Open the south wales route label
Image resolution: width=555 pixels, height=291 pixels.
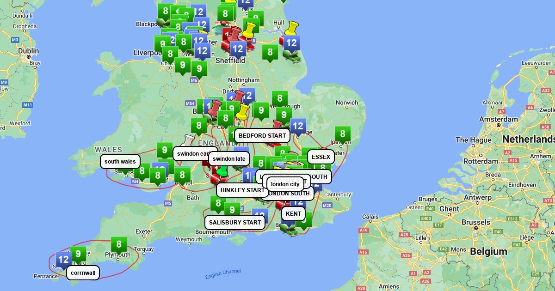point(120,162)
